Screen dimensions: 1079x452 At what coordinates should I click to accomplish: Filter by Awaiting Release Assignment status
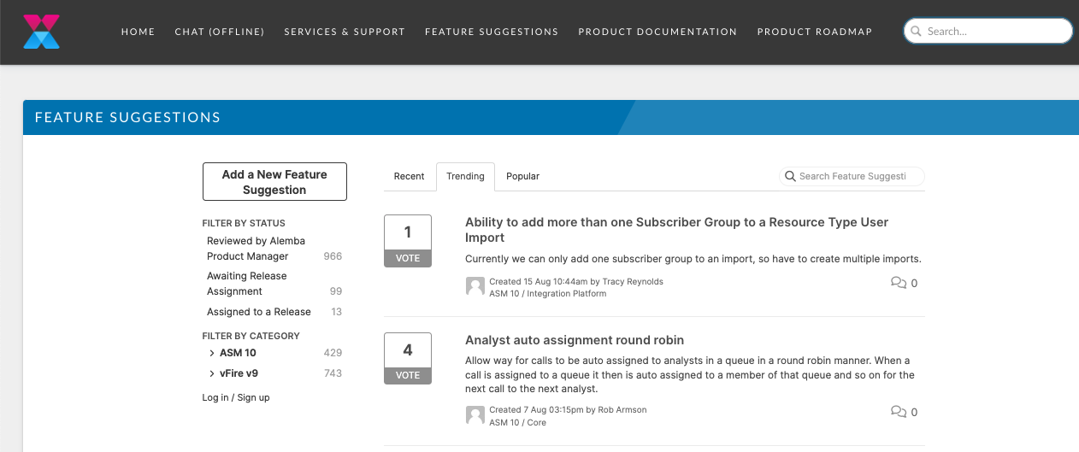tap(246, 284)
